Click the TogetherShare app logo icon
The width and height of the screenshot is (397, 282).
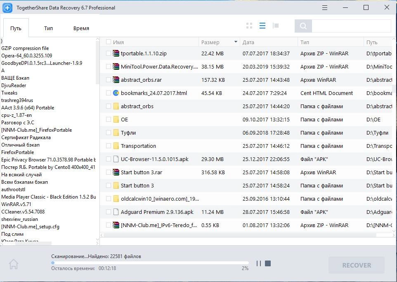[x=7, y=7]
